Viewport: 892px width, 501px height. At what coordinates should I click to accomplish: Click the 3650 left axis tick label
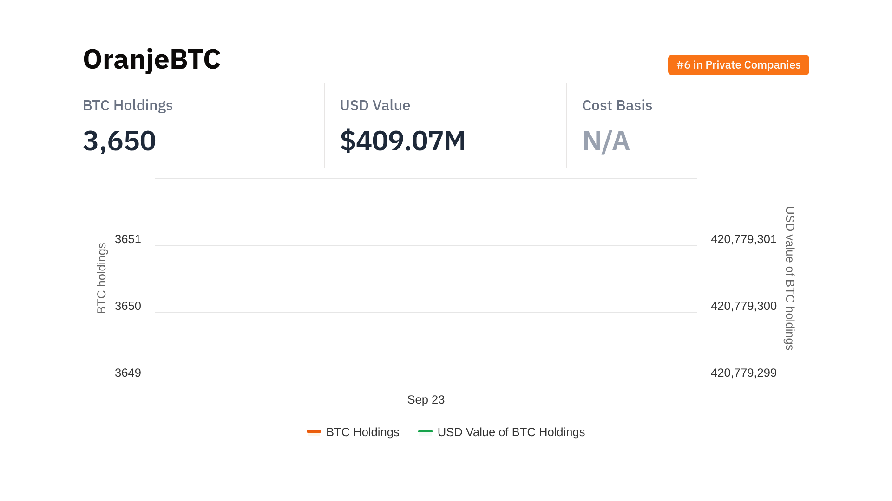(x=128, y=306)
